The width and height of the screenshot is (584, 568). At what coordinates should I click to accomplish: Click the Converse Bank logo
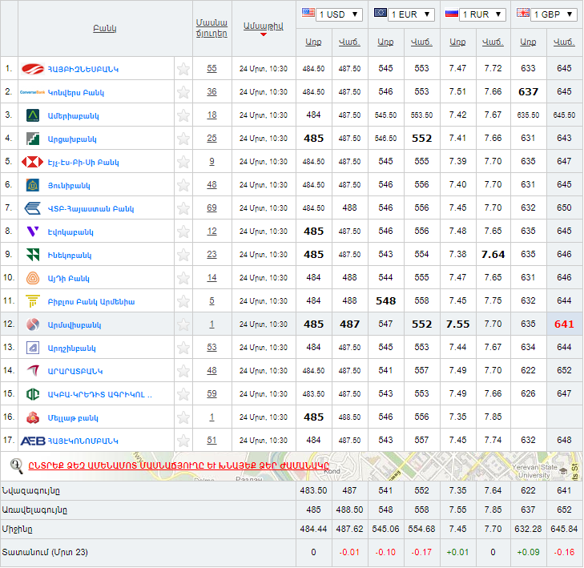(32, 92)
